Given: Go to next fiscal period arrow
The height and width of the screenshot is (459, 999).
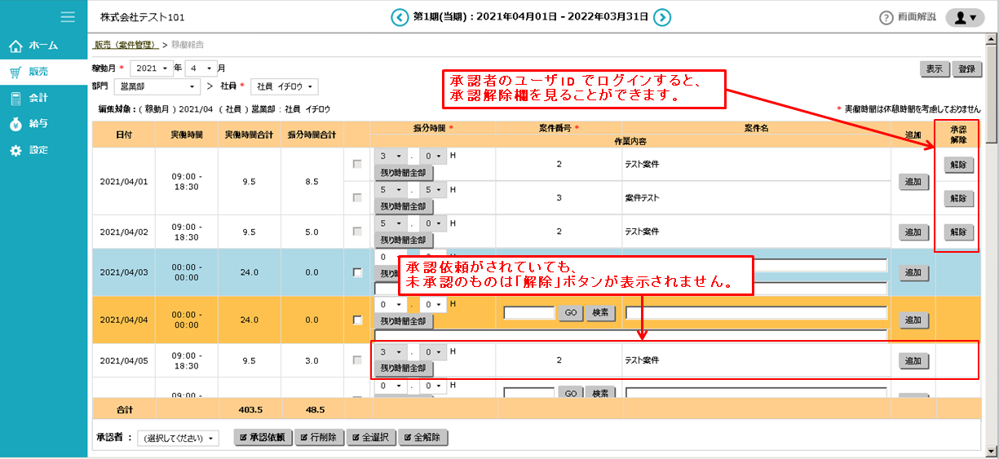Looking at the screenshot, I should click(x=662, y=17).
